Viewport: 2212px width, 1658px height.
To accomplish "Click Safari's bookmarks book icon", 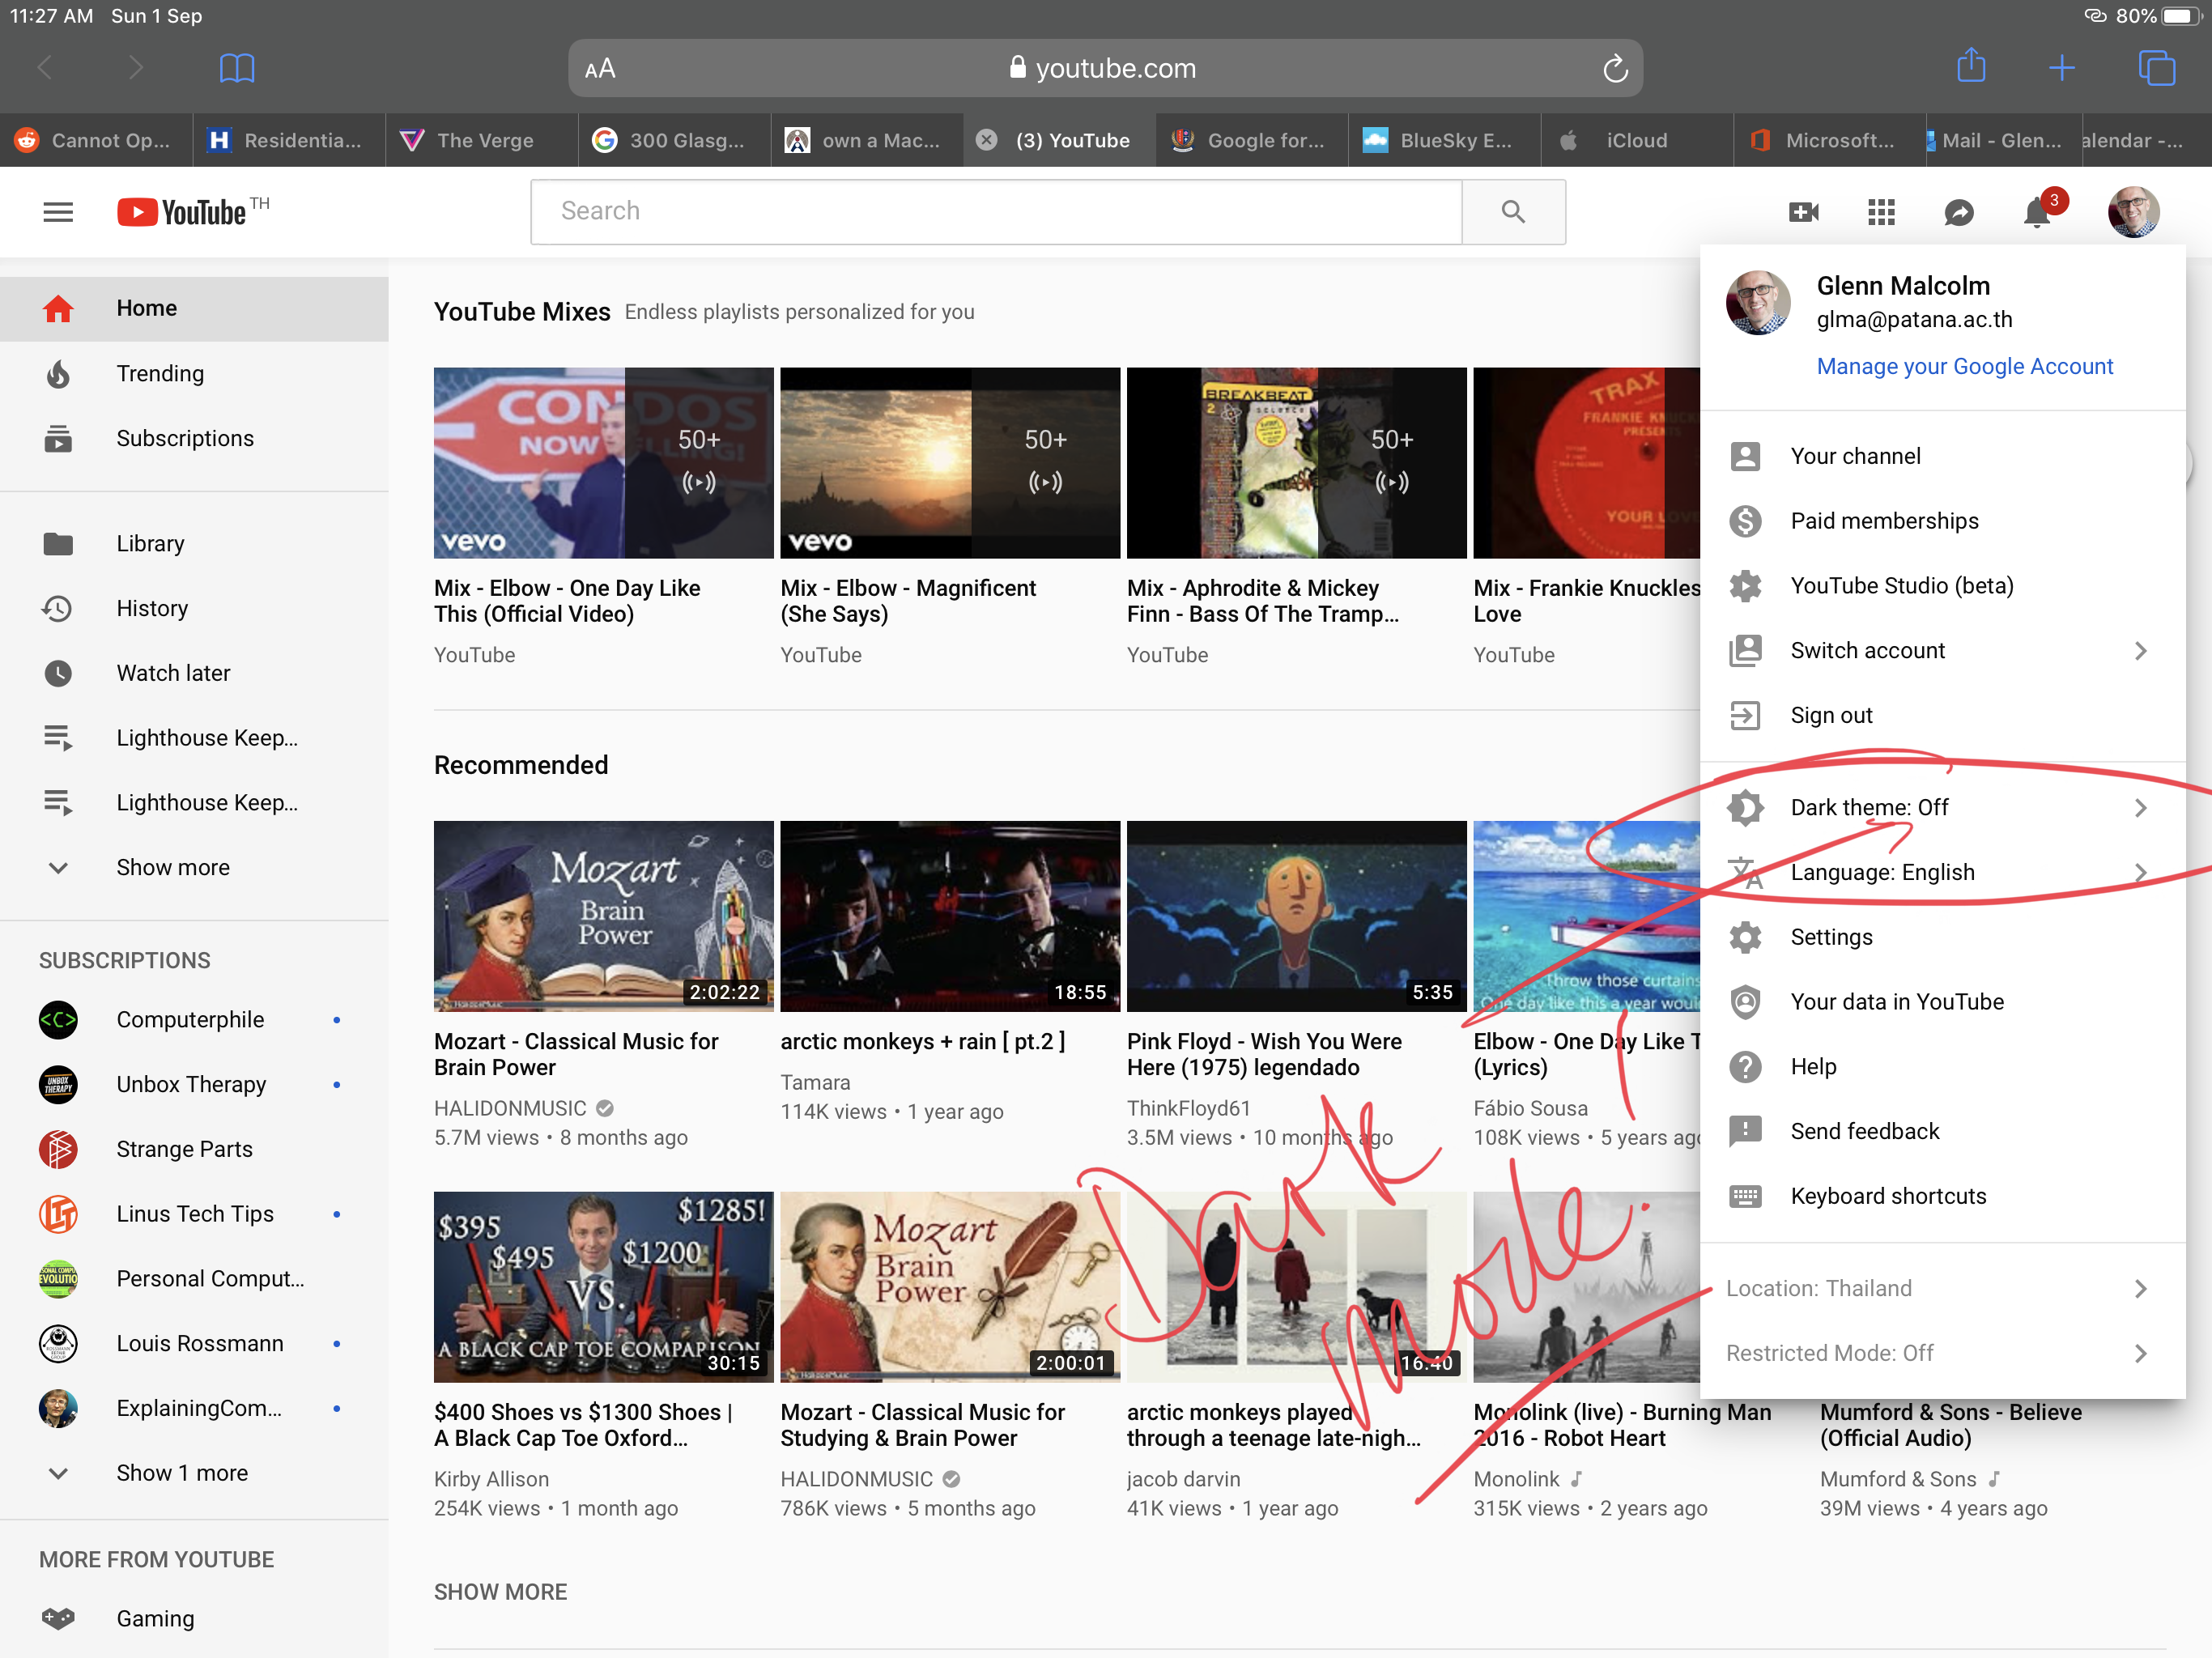I will click(x=237, y=68).
